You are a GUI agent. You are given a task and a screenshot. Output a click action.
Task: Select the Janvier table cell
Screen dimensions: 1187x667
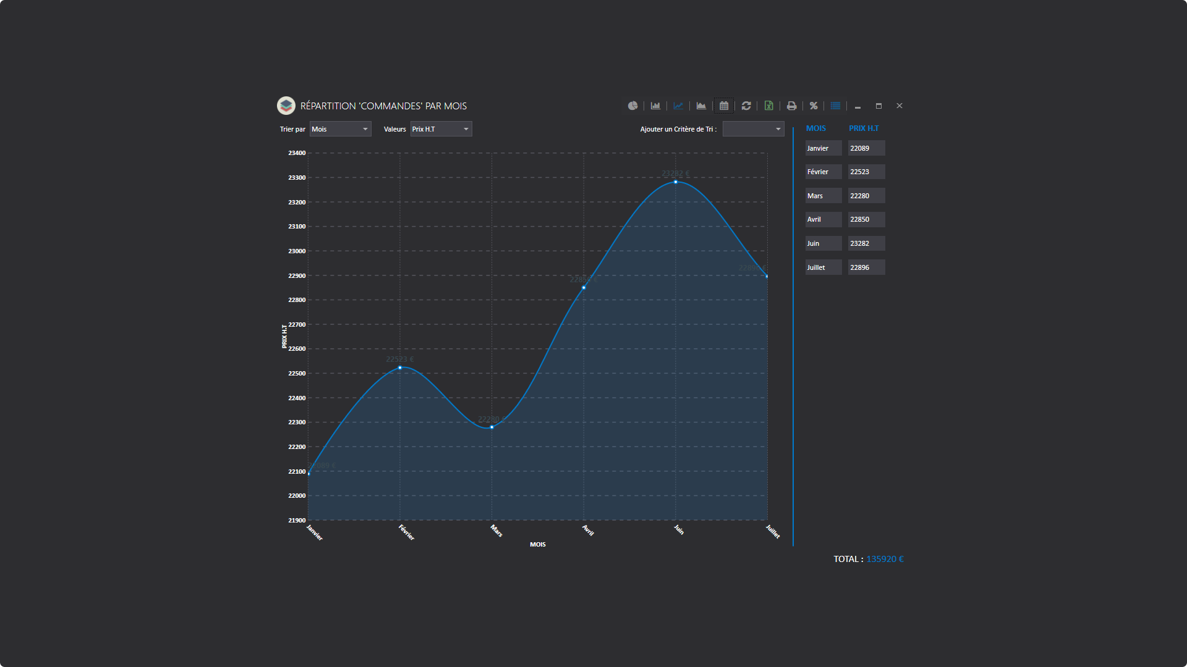(823, 148)
